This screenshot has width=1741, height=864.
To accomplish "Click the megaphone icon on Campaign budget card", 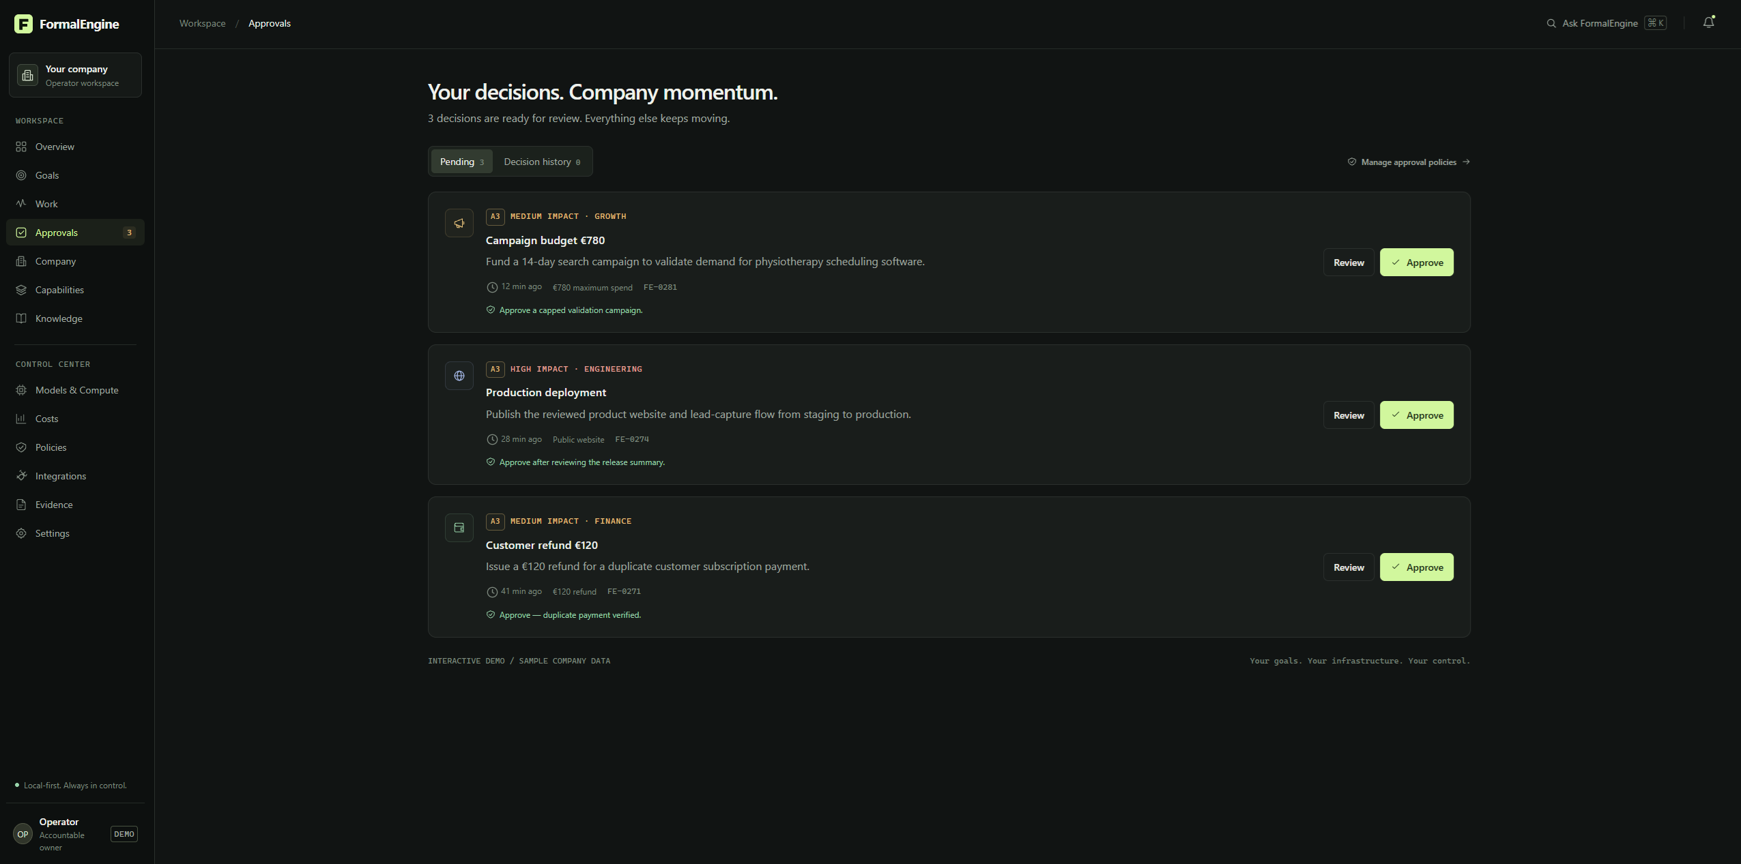I will [x=459, y=223].
